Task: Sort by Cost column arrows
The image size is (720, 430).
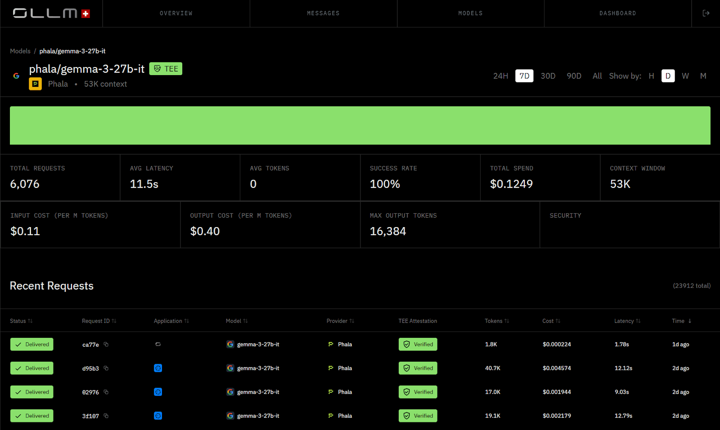Action: point(558,321)
